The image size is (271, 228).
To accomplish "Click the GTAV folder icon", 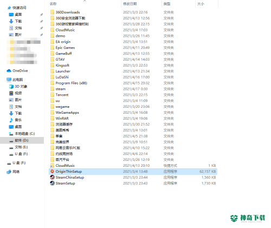I will tap(52, 60).
